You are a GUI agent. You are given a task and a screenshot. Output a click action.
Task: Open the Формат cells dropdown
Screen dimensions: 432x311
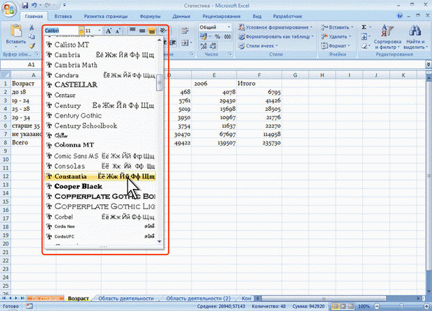[336, 46]
